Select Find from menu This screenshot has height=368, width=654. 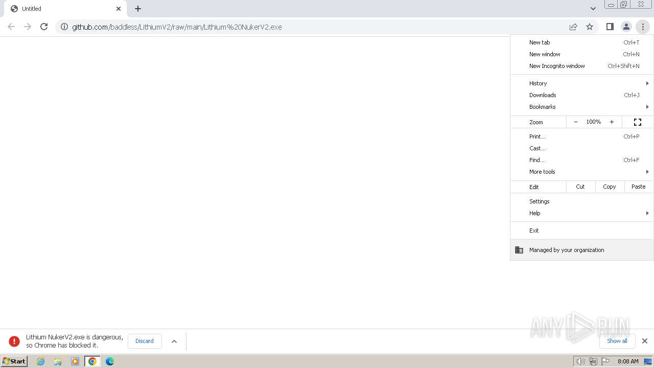pyautogui.click(x=582, y=160)
